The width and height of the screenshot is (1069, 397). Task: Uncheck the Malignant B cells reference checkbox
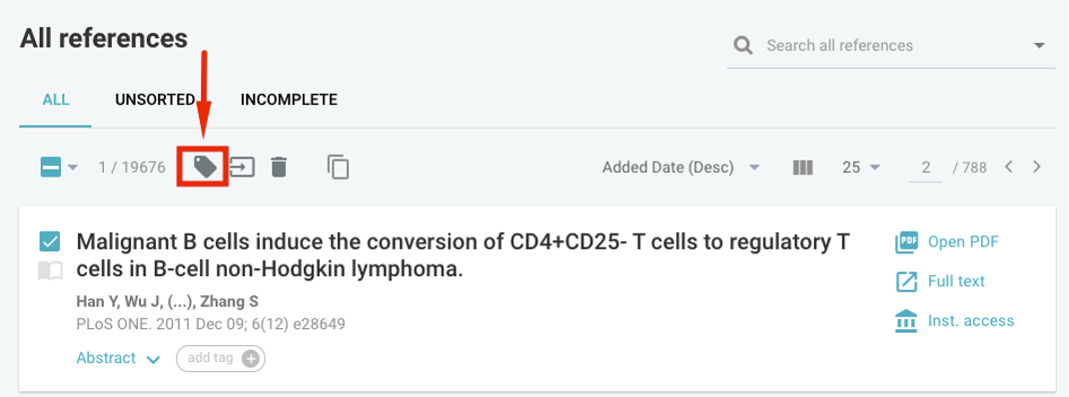(x=50, y=241)
